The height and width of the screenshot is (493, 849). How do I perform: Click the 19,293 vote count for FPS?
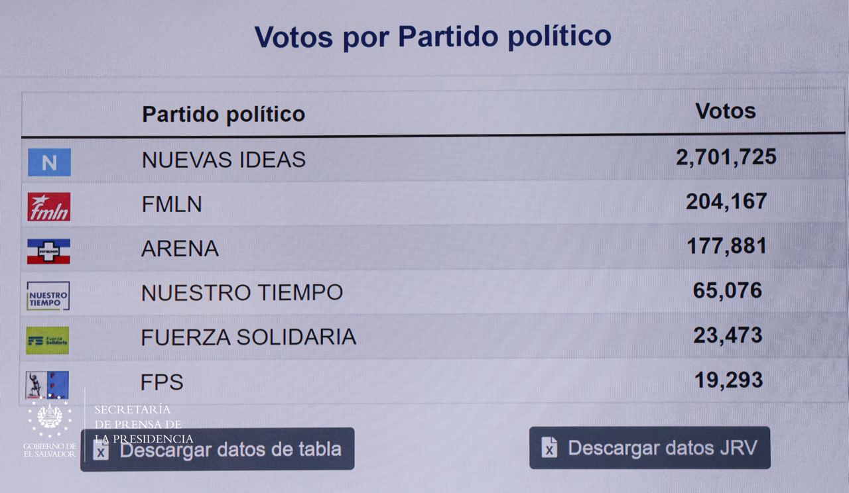pyautogui.click(x=729, y=380)
